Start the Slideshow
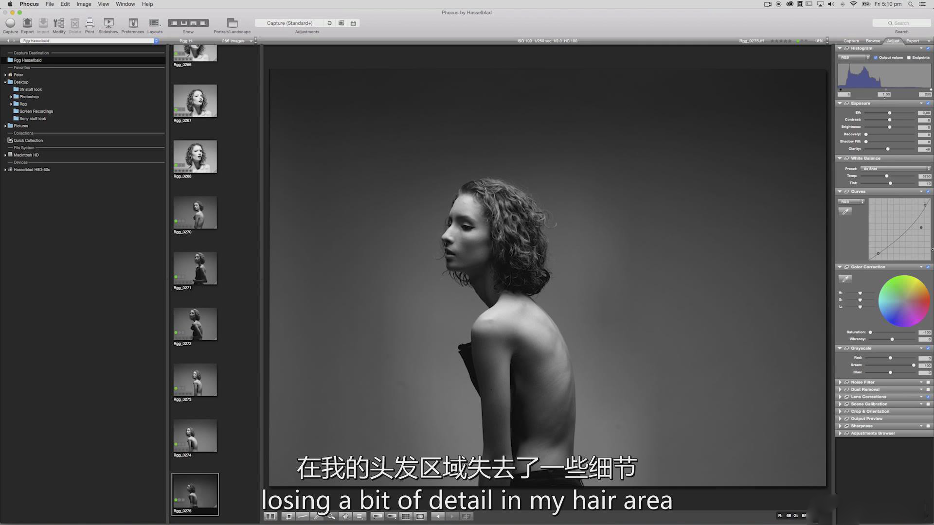Viewport: 934px width, 525px height. [x=108, y=23]
